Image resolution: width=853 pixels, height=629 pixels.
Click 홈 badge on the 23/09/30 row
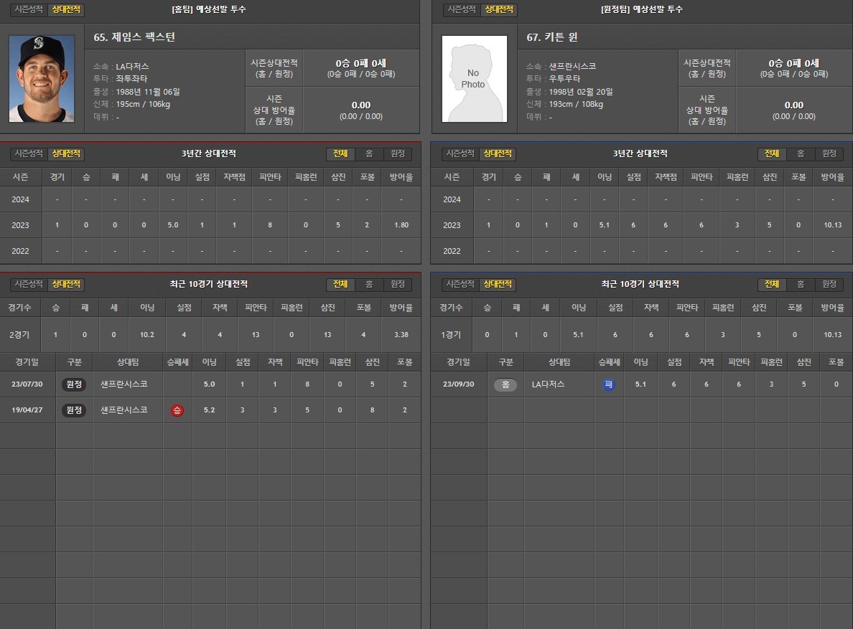505,384
